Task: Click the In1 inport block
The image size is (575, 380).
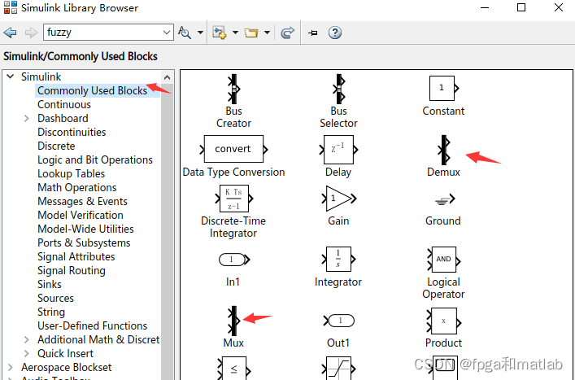Action: (234, 260)
